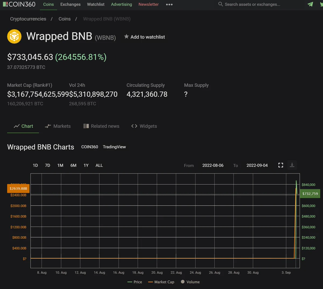323x289 pixels.
Task: Click the Market Cap (Rank#1) label
Action: pyautogui.click(x=30, y=85)
